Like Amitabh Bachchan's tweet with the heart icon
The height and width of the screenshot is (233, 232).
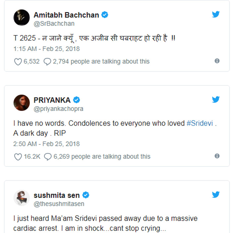click(x=18, y=62)
